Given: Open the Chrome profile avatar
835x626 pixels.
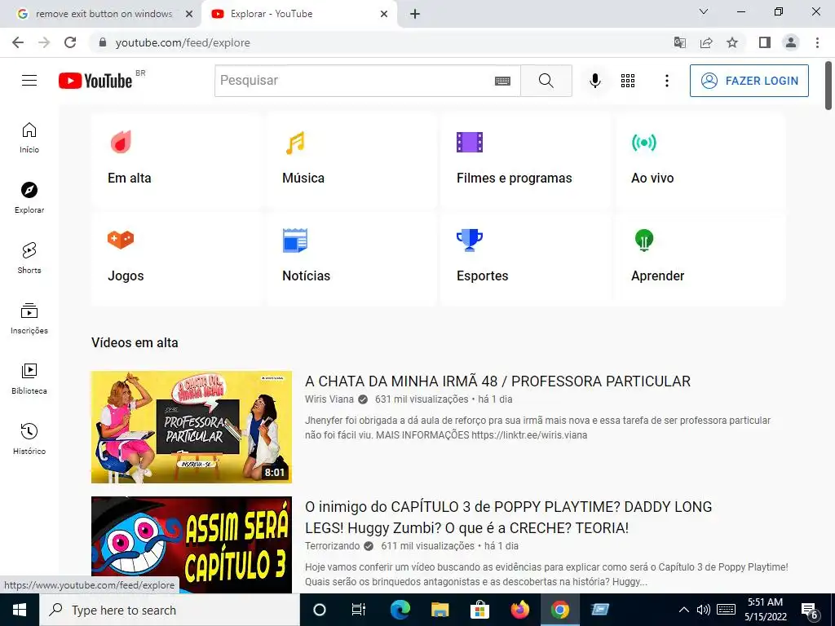Looking at the screenshot, I should tap(791, 42).
